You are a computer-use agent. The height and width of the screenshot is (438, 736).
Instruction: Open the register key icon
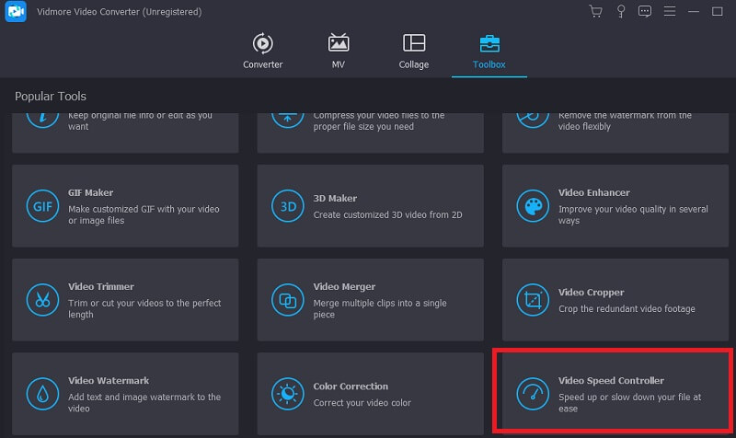pos(620,11)
